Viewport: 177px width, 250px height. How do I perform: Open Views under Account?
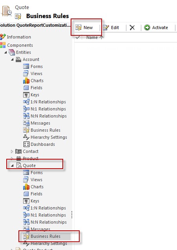(33, 74)
